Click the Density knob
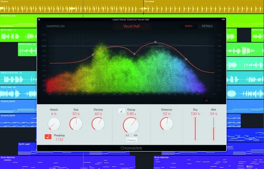 pyautogui.click(x=98, y=123)
